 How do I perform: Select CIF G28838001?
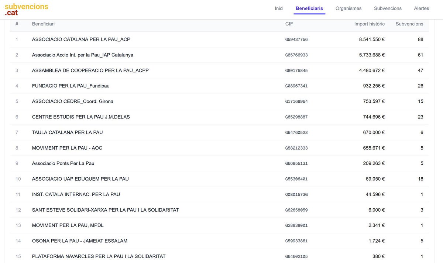pos(296,226)
